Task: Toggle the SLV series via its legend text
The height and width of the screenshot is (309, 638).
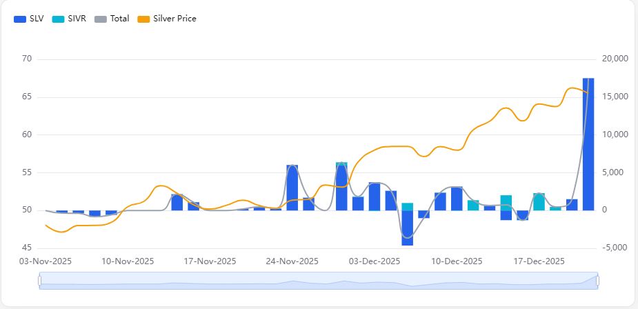Action: [x=37, y=19]
